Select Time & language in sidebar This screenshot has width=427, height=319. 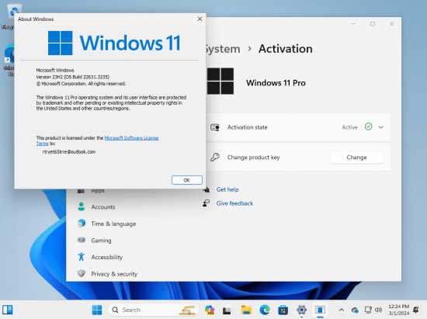click(x=113, y=224)
